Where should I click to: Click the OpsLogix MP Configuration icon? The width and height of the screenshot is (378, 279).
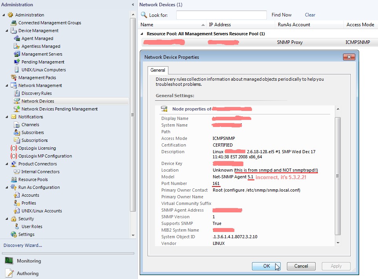point(14,156)
